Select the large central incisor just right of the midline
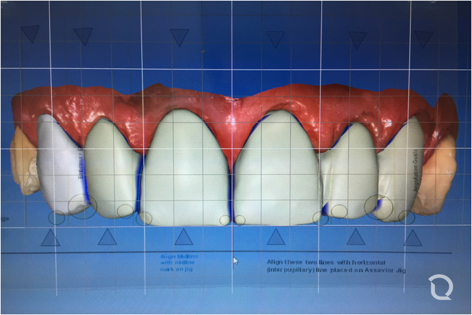This screenshot has height=315, width=472. coord(277,169)
